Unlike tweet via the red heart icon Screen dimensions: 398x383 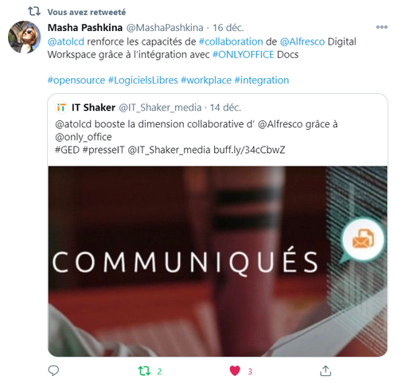pos(235,371)
